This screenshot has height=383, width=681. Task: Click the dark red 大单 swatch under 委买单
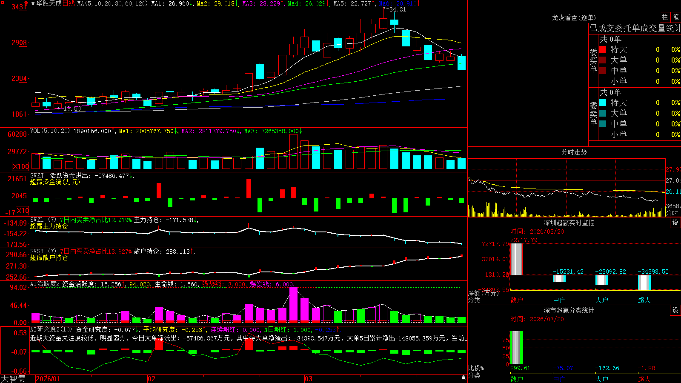point(603,60)
